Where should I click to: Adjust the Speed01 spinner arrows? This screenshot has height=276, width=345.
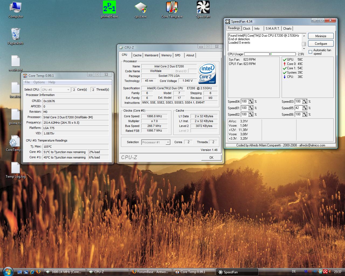click(x=251, y=108)
